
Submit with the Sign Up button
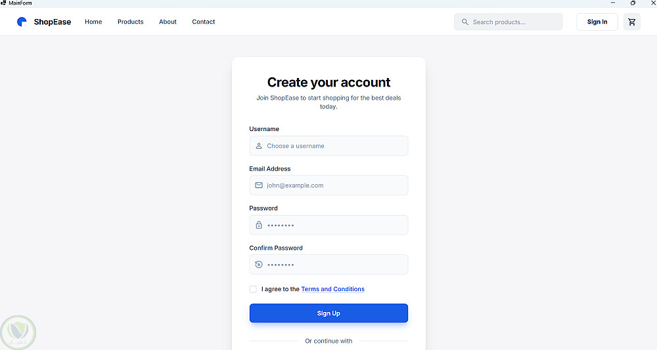[x=328, y=313]
